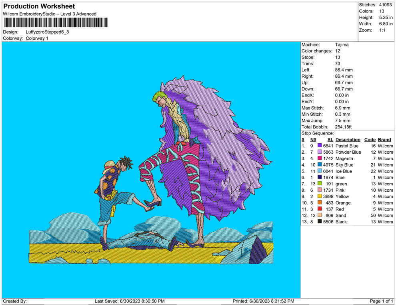Click the Yellow color swatch
The image size is (396, 305).
point(320,197)
